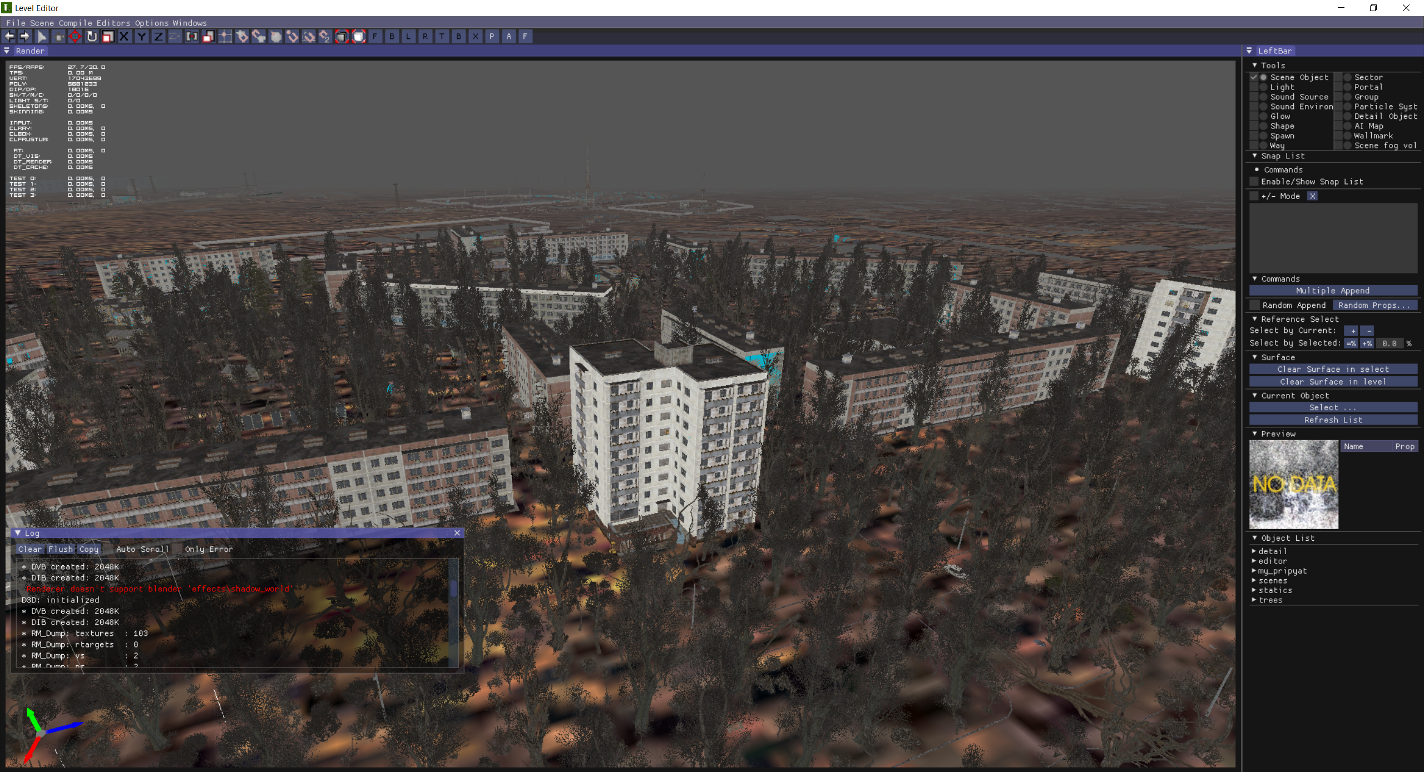1424x772 pixels.
Task: Select the Wallmark tool radio button
Action: (1348, 136)
